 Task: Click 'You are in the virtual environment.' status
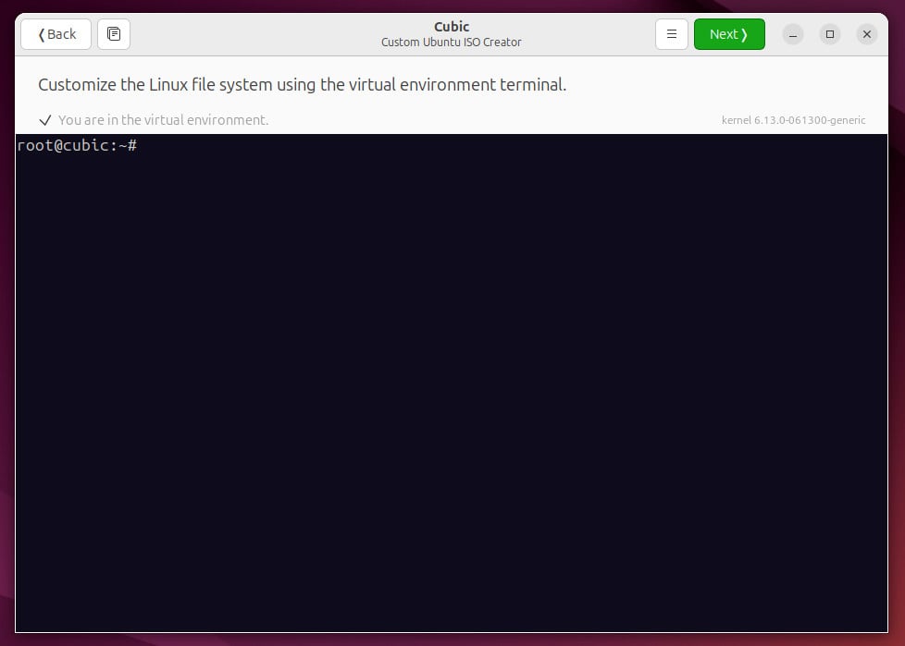pyautogui.click(x=164, y=120)
